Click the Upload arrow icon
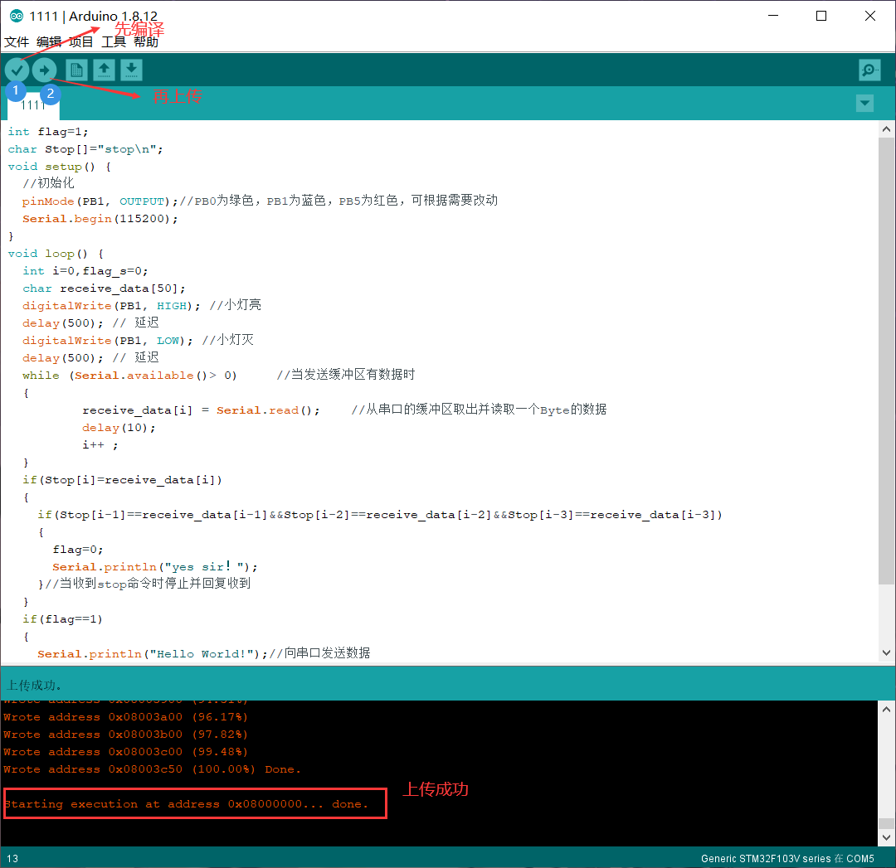Viewport: 896px width, 868px height. [44, 70]
